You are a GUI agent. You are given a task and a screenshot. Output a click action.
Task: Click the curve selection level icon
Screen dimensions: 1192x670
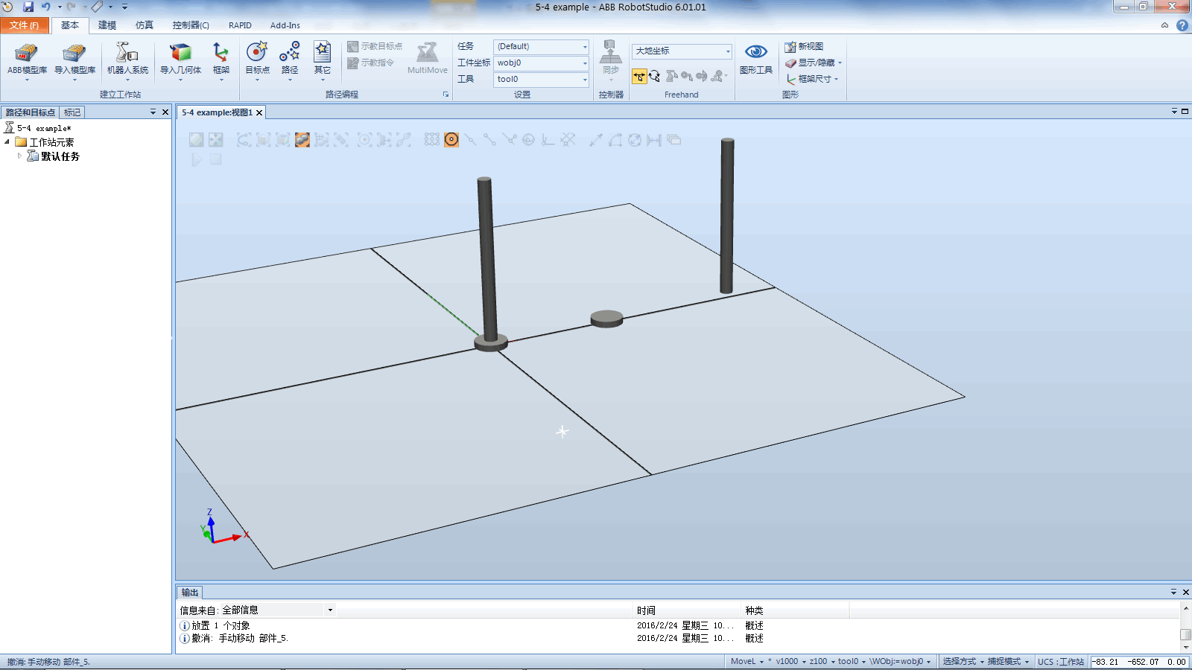[x=244, y=140]
